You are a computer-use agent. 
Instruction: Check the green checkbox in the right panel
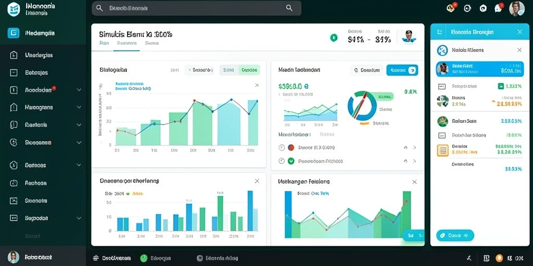click(x=501, y=86)
